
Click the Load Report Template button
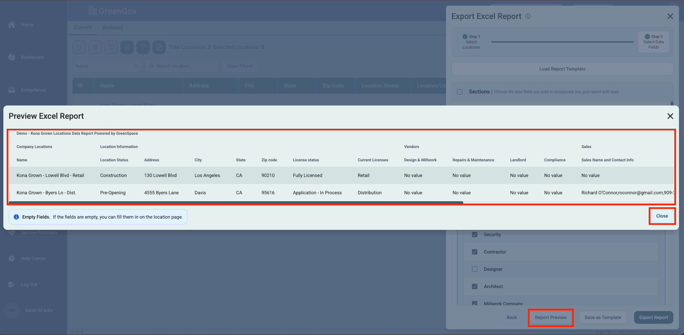click(562, 69)
